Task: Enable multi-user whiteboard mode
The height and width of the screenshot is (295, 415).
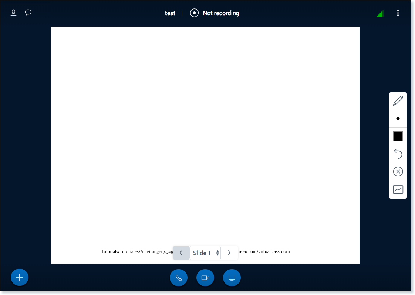Action: point(398,189)
